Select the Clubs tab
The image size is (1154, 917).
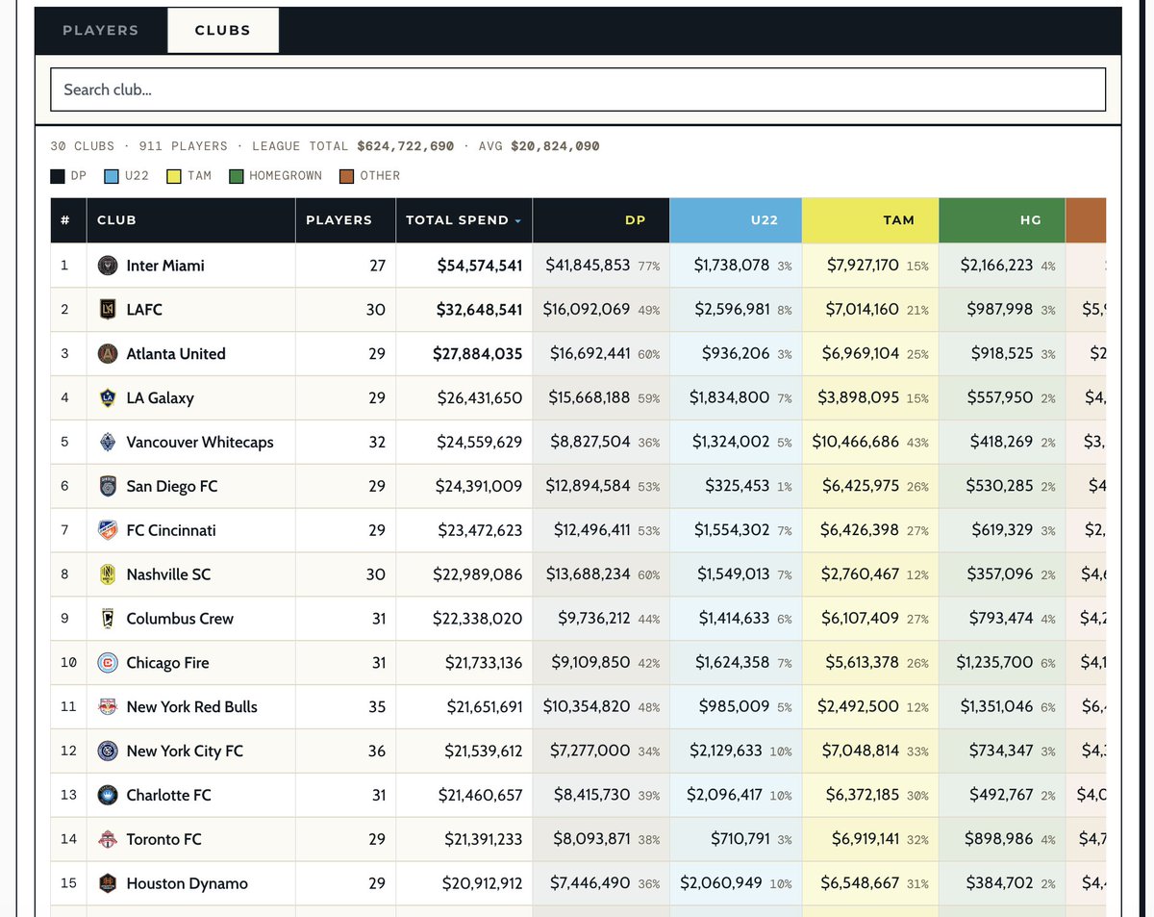click(223, 30)
